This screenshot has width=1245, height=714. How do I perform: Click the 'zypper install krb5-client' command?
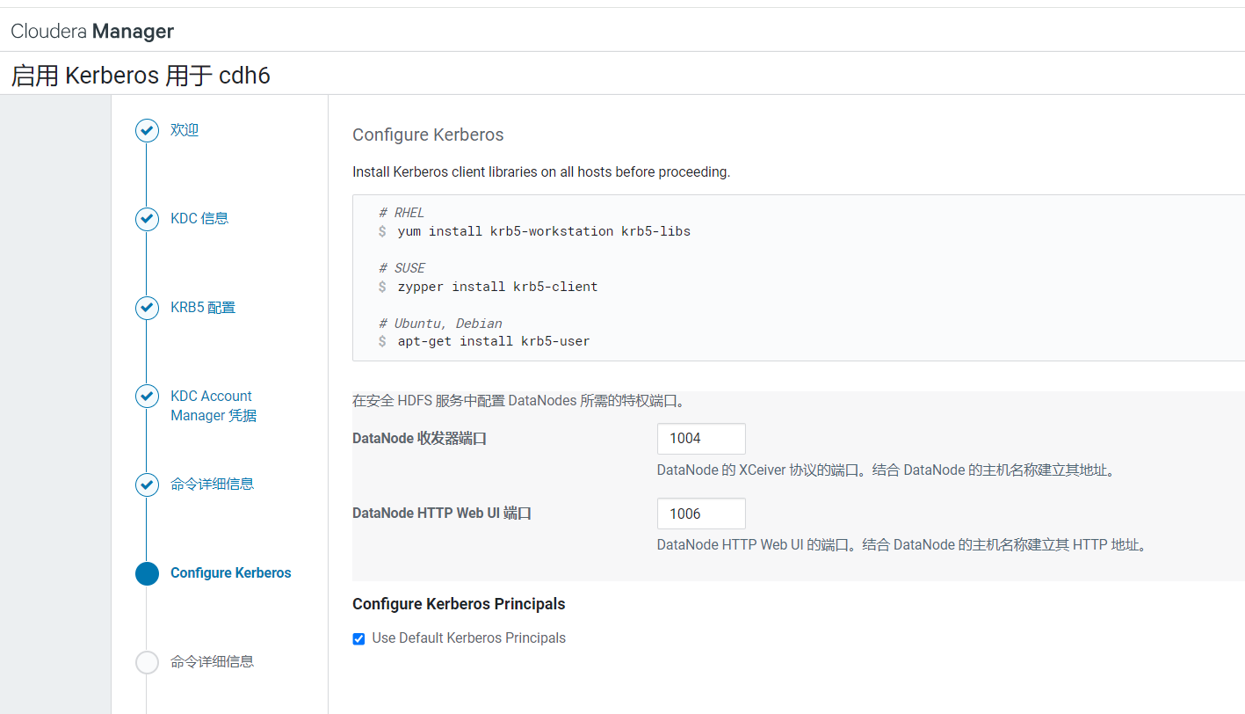click(x=497, y=287)
